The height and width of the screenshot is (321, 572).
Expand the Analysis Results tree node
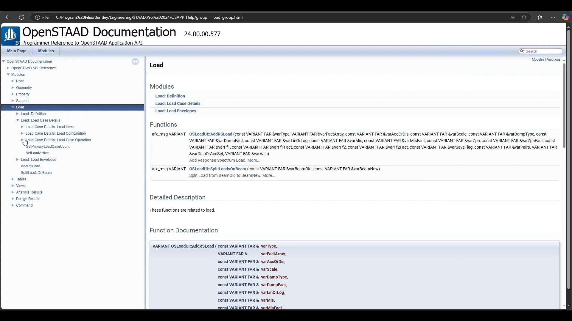tap(13, 192)
